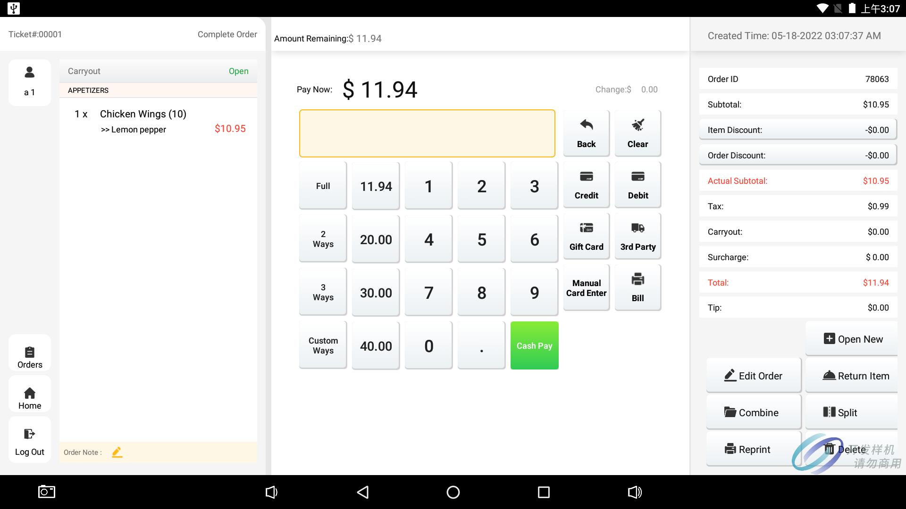The image size is (906, 509).
Task: Open Android recent apps square
Action: (544, 492)
